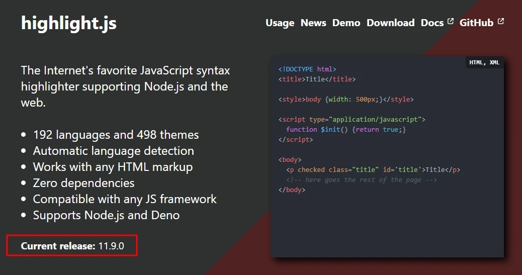The width and height of the screenshot is (522, 275).
Task: Click the 'function $init()' code line
Action: tap(346, 130)
